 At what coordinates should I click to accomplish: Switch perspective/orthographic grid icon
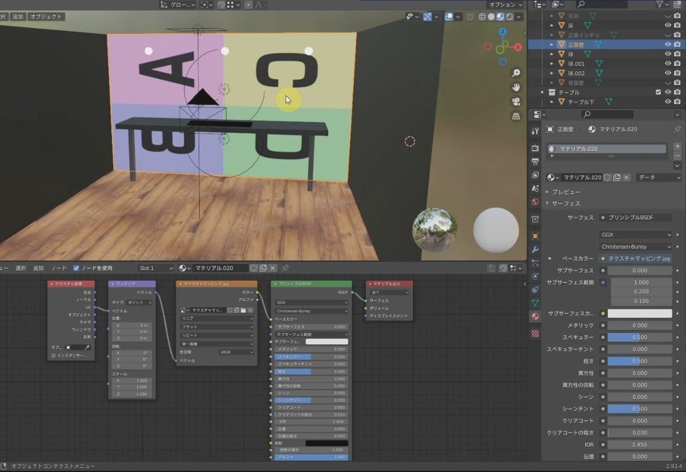(516, 116)
